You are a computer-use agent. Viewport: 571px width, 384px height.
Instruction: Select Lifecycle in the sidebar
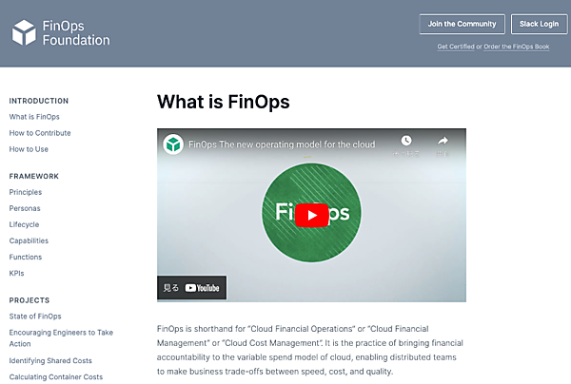click(x=24, y=224)
